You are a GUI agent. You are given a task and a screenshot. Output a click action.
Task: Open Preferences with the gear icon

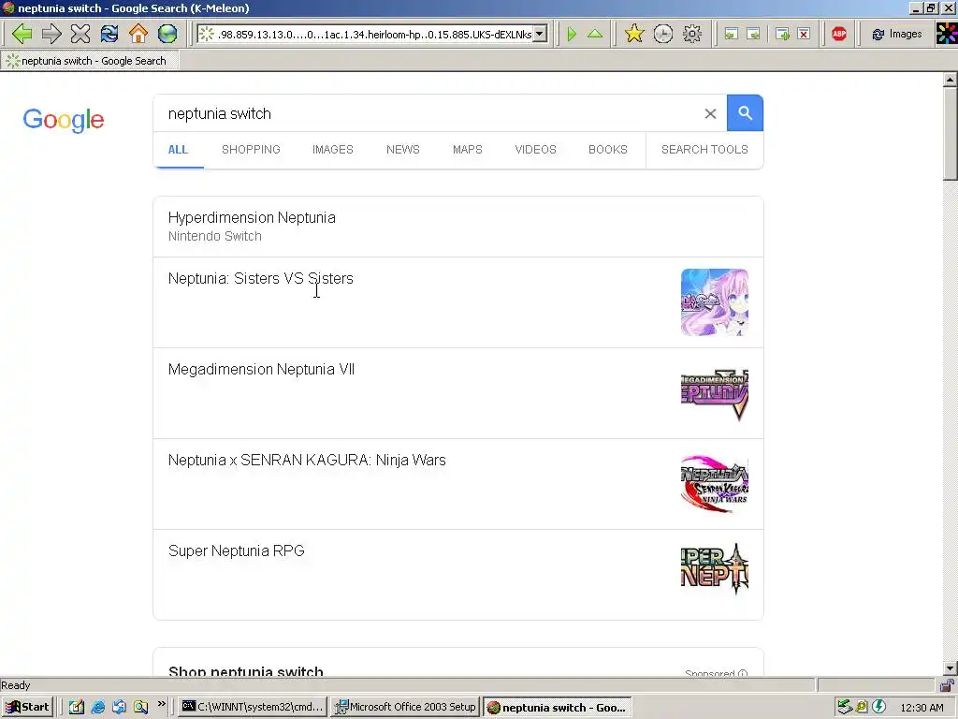(692, 34)
